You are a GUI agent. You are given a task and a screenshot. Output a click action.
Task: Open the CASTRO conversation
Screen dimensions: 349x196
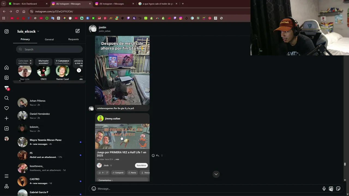pyautogui.click(x=49, y=181)
